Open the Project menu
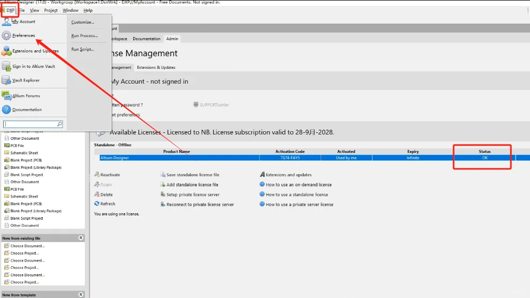The width and height of the screenshot is (530, 298). [x=51, y=11]
